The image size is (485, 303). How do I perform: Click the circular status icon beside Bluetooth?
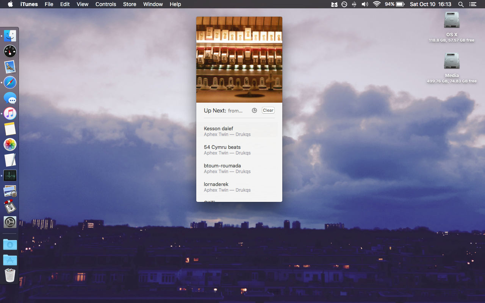(x=344, y=4)
